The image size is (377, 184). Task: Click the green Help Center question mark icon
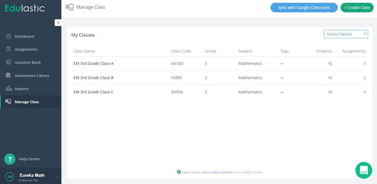[10, 159]
